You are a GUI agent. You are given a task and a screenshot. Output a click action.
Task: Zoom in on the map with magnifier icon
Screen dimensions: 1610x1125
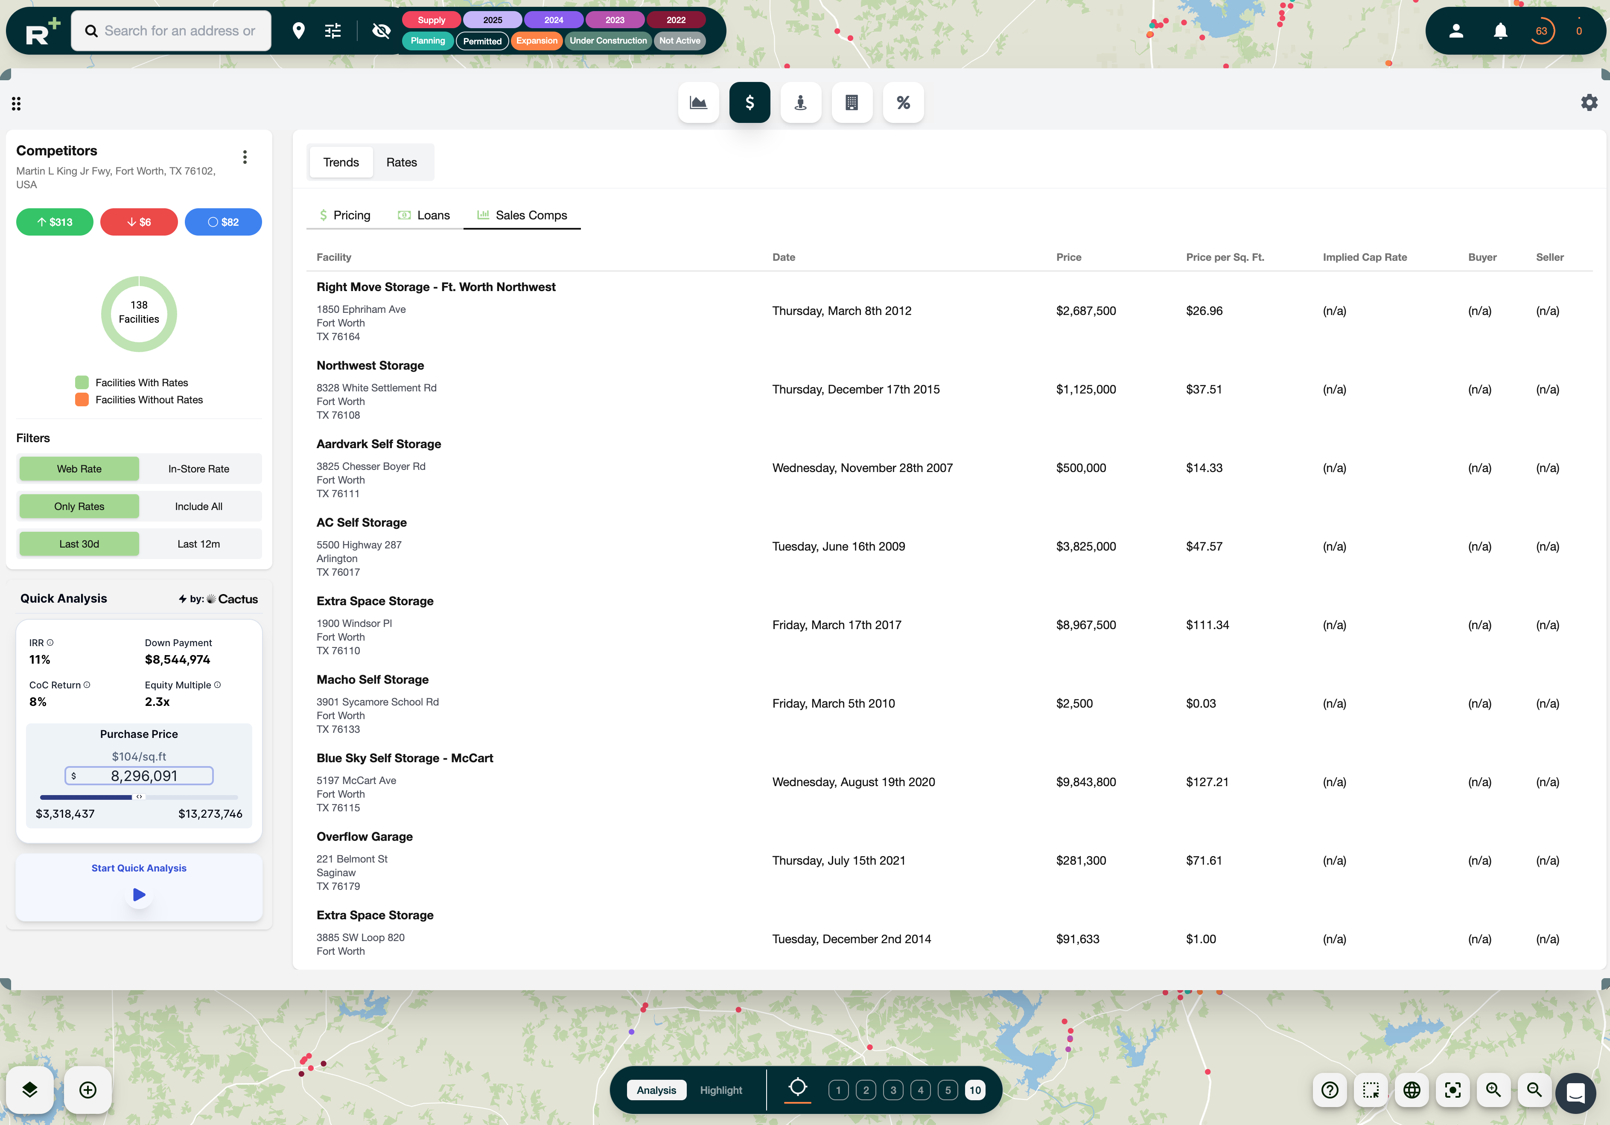click(x=1493, y=1089)
